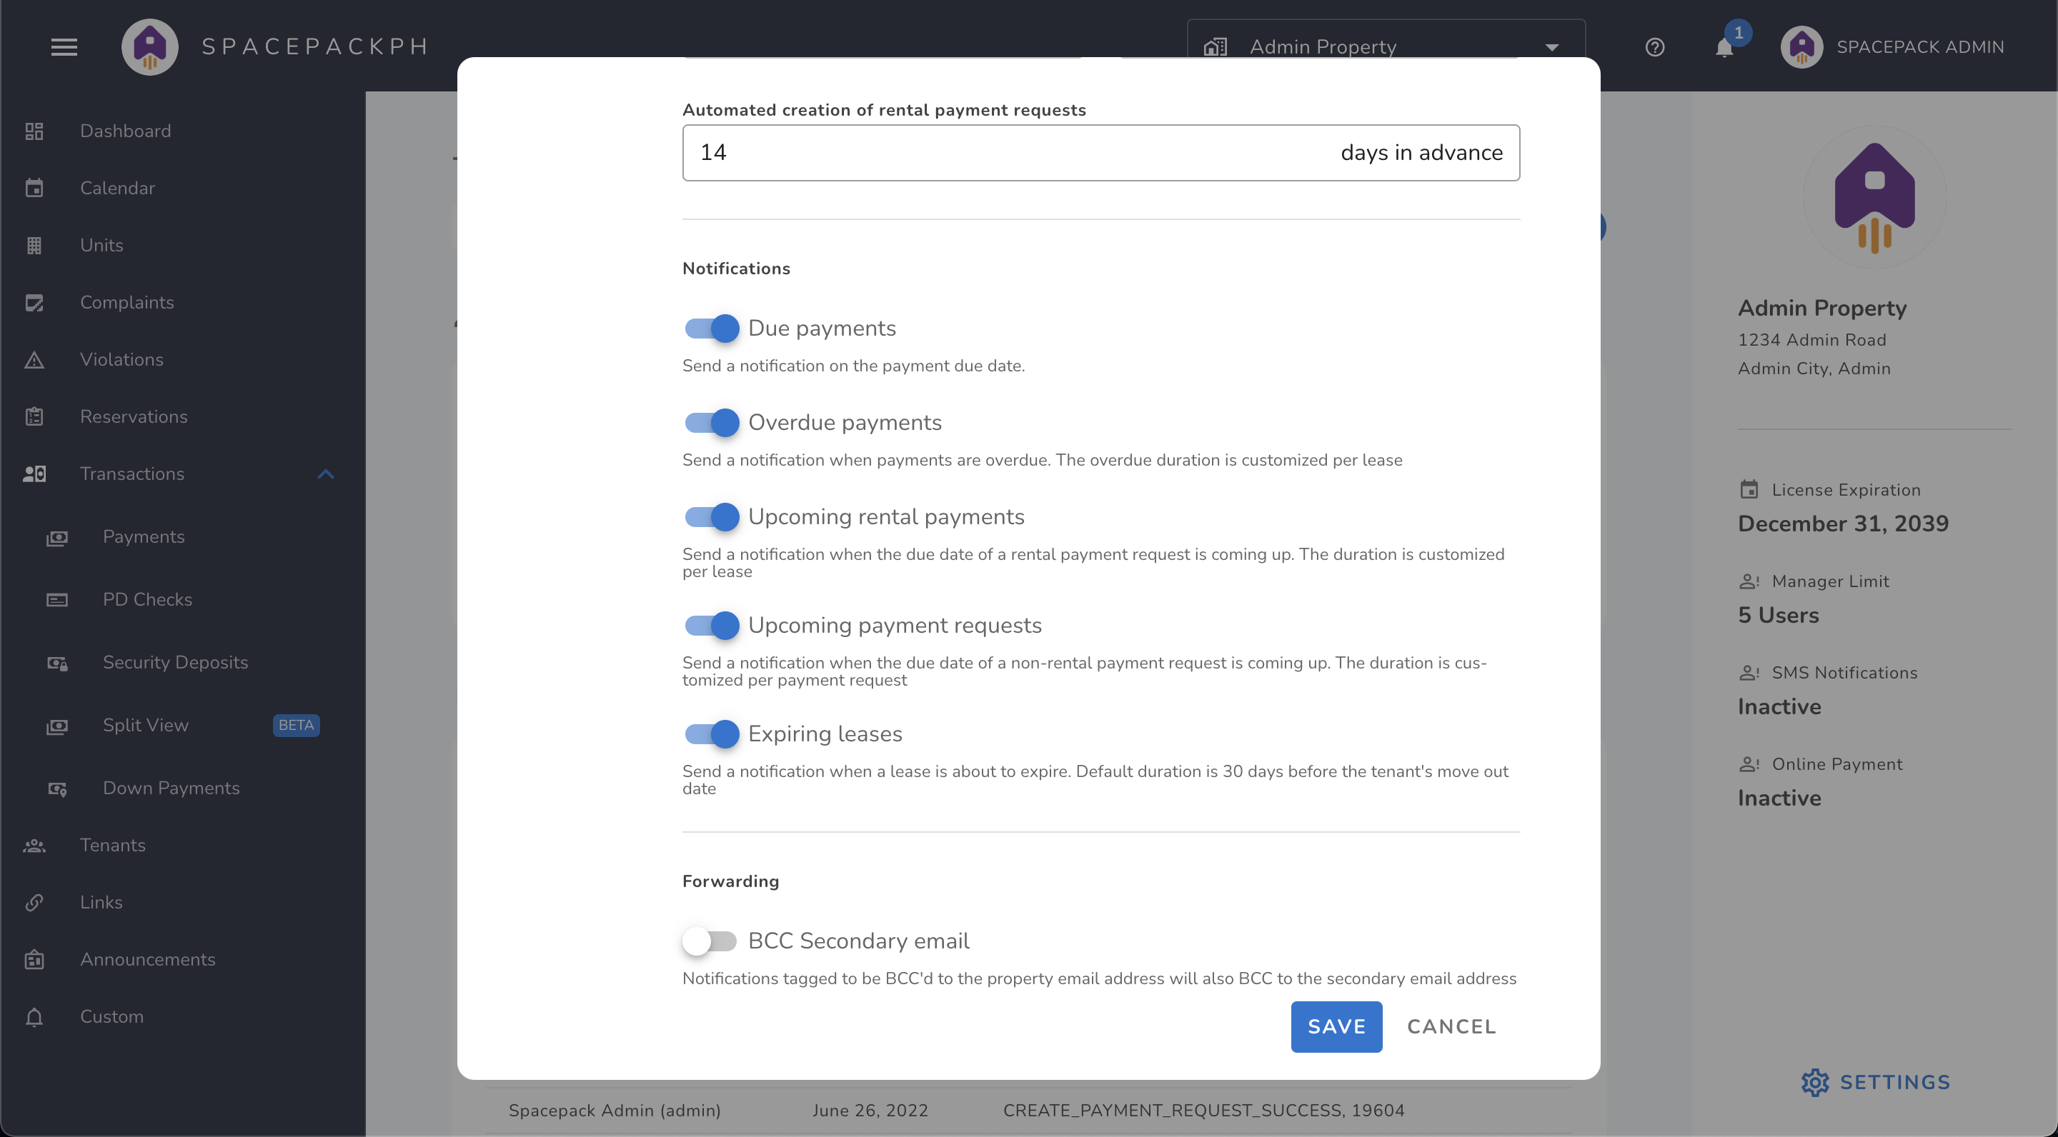This screenshot has height=1137, width=2058.
Task: Click the Violations sidebar icon
Action: pos(35,359)
